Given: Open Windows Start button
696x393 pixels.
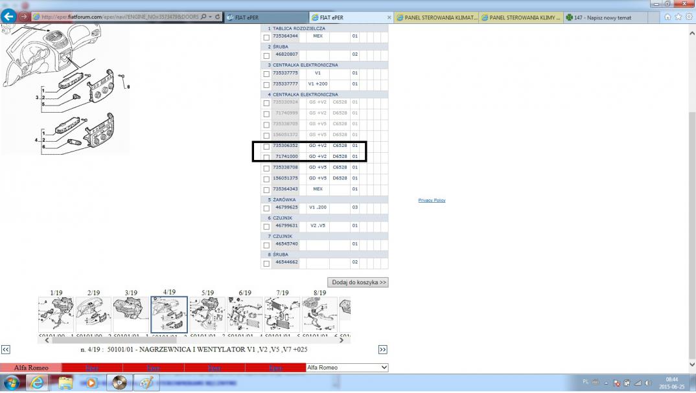Looking at the screenshot, I should coord(12,383).
